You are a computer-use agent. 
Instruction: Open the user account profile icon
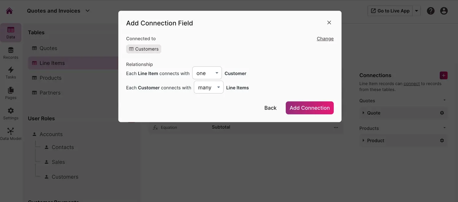coord(444,11)
